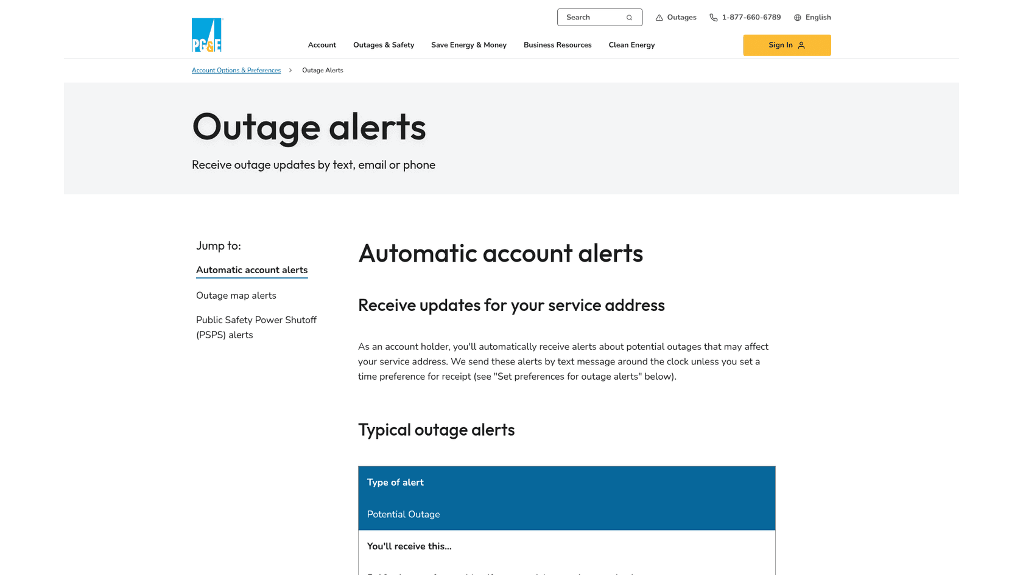This screenshot has height=575, width=1023.
Task: Click the Typical outage alerts heading
Action: coord(436,430)
